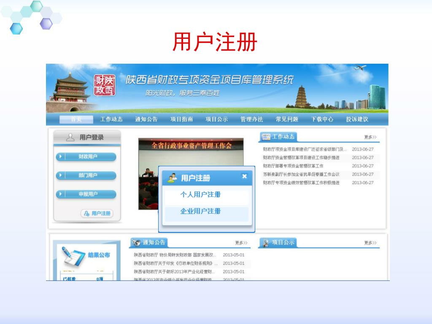This screenshot has width=432, height=324.
Task: Open the 首页 navigation tab
Action: (x=76, y=119)
